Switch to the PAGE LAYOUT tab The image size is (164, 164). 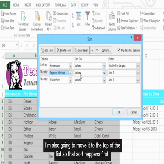43,5
